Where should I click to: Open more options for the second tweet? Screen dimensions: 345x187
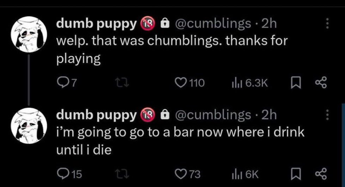pos(326,114)
